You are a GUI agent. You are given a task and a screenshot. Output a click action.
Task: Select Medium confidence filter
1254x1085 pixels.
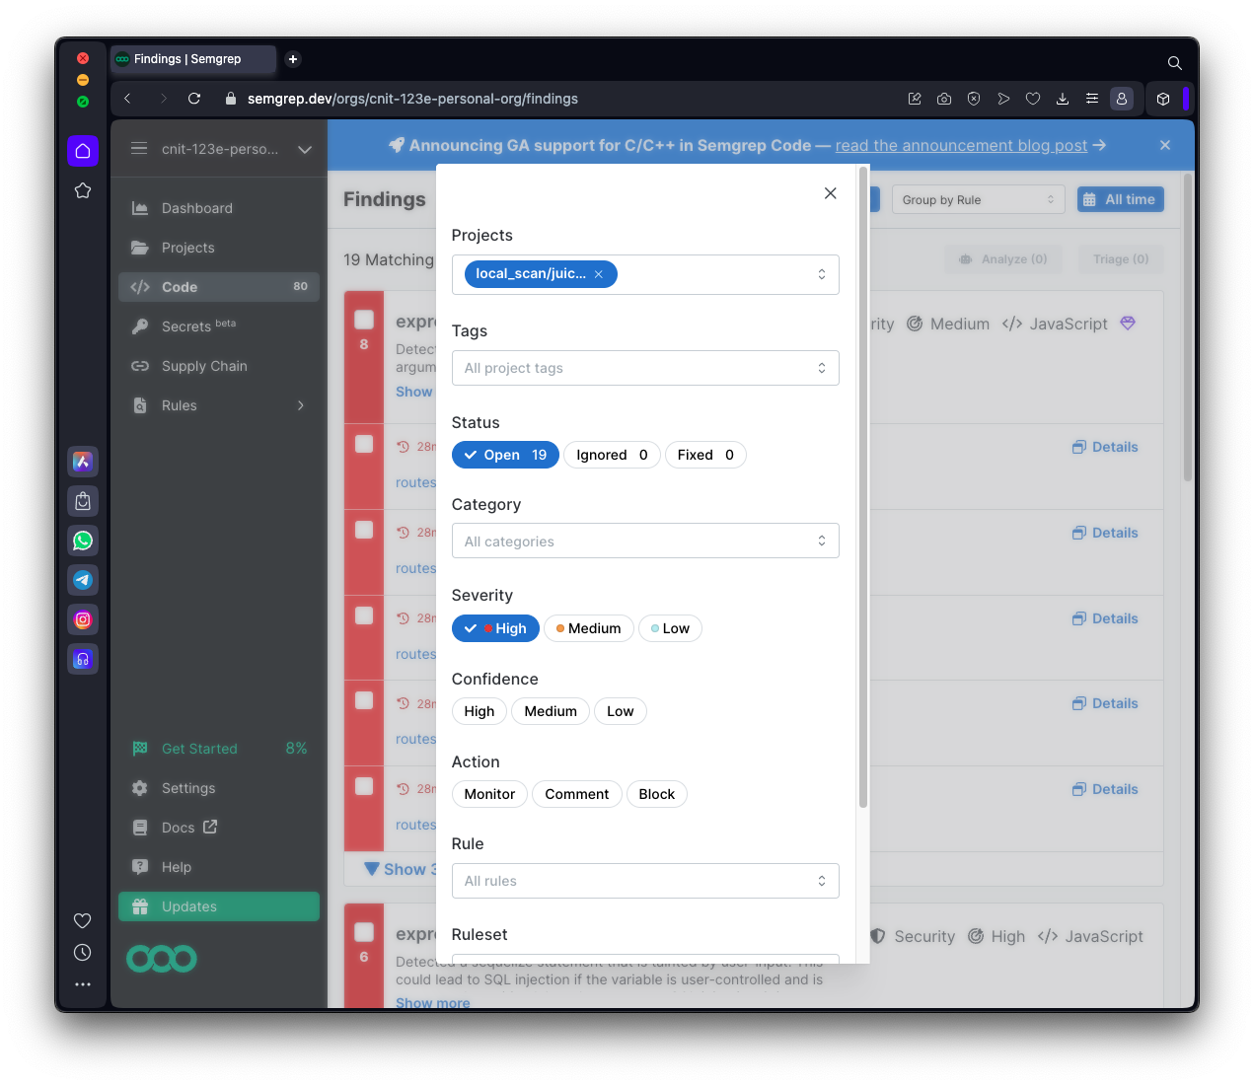(x=551, y=711)
